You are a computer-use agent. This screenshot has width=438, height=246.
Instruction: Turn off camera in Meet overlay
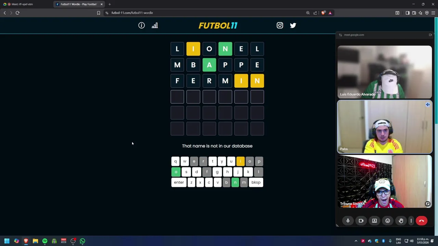click(x=361, y=221)
